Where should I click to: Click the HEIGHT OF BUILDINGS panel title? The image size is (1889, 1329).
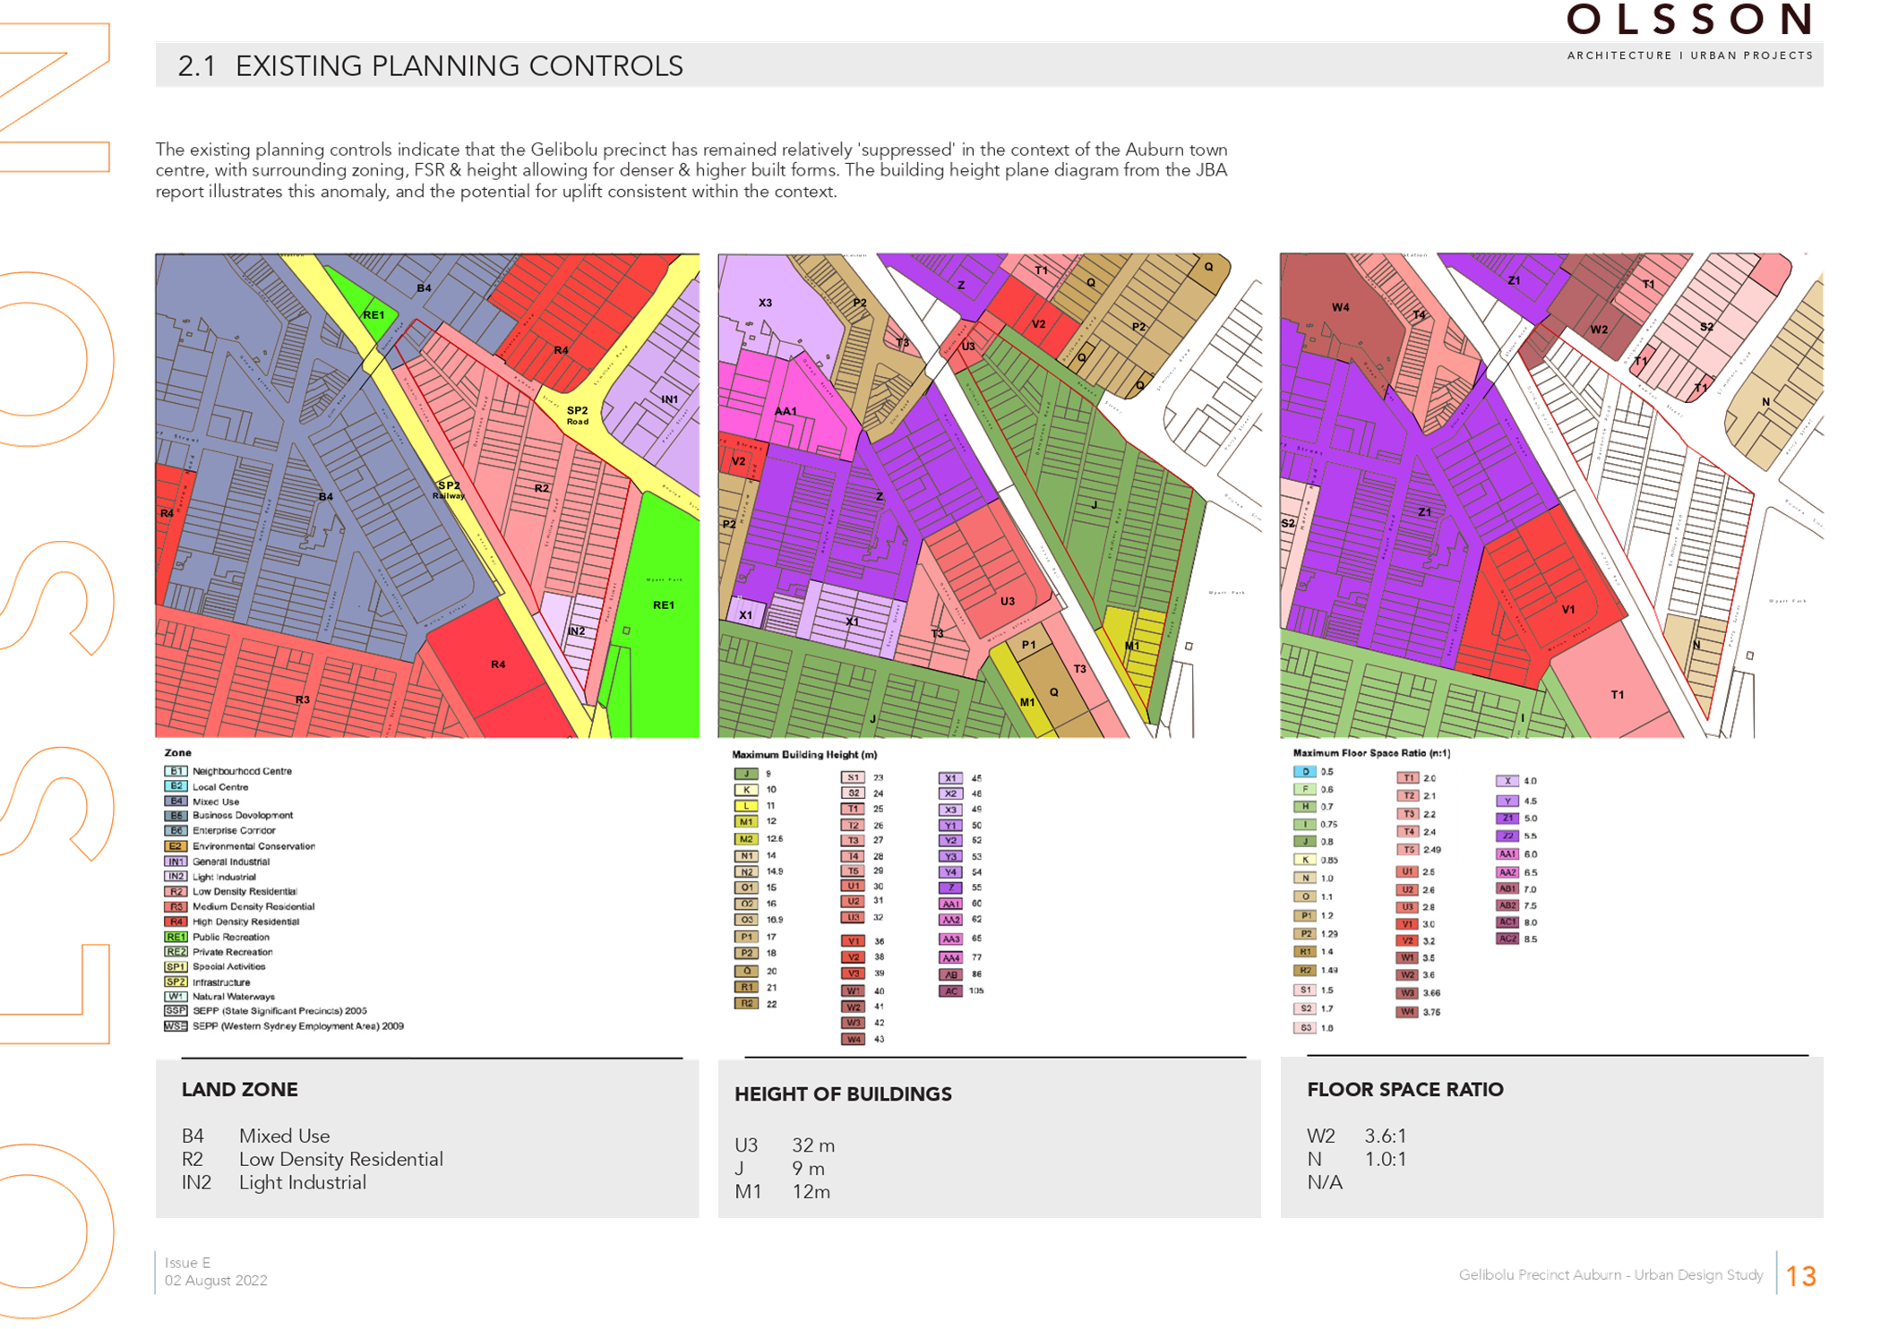pyautogui.click(x=843, y=1094)
